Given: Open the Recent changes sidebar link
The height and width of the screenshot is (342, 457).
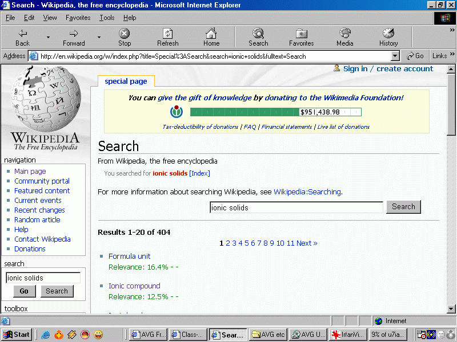Looking at the screenshot, I should pyautogui.click(x=39, y=210).
